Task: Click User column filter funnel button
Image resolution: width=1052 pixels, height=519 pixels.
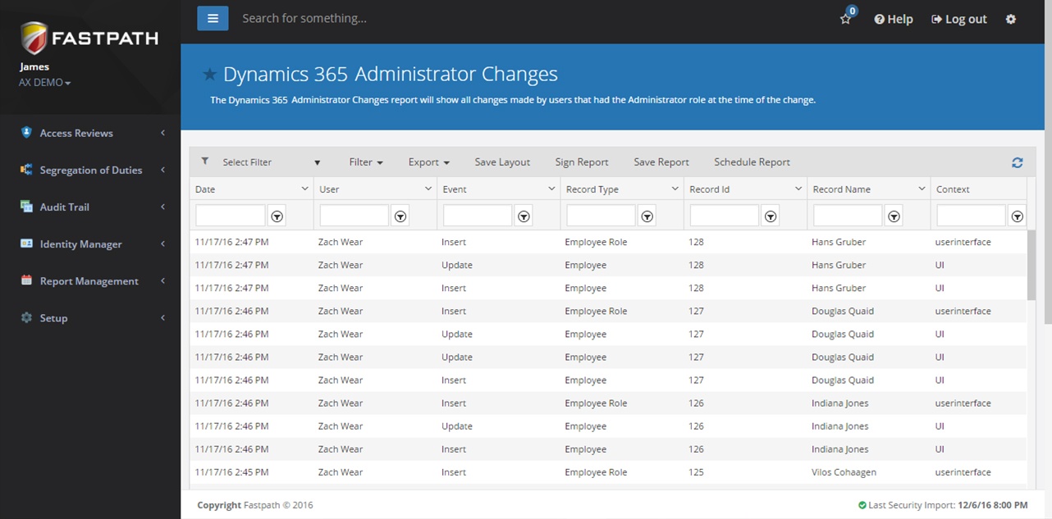Action: coord(400,216)
